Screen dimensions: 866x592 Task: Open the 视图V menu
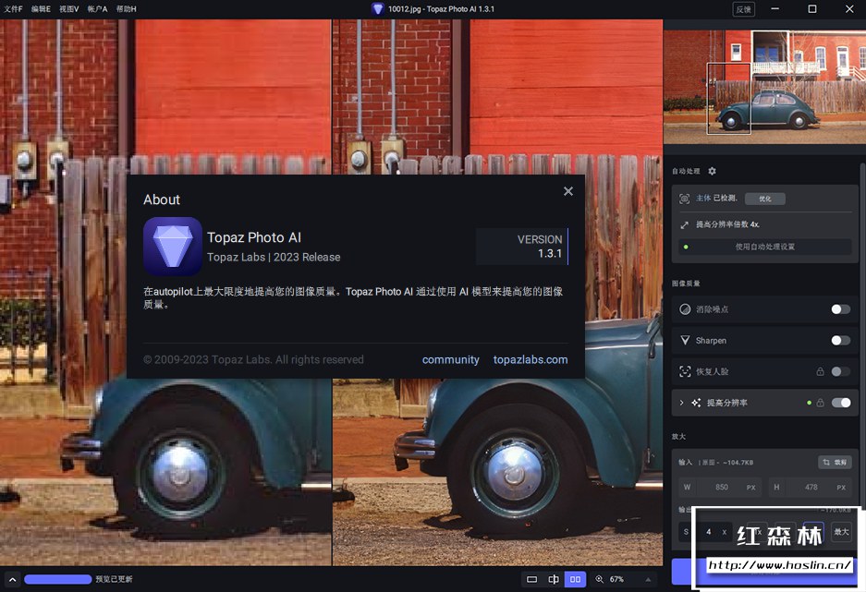tap(69, 9)
